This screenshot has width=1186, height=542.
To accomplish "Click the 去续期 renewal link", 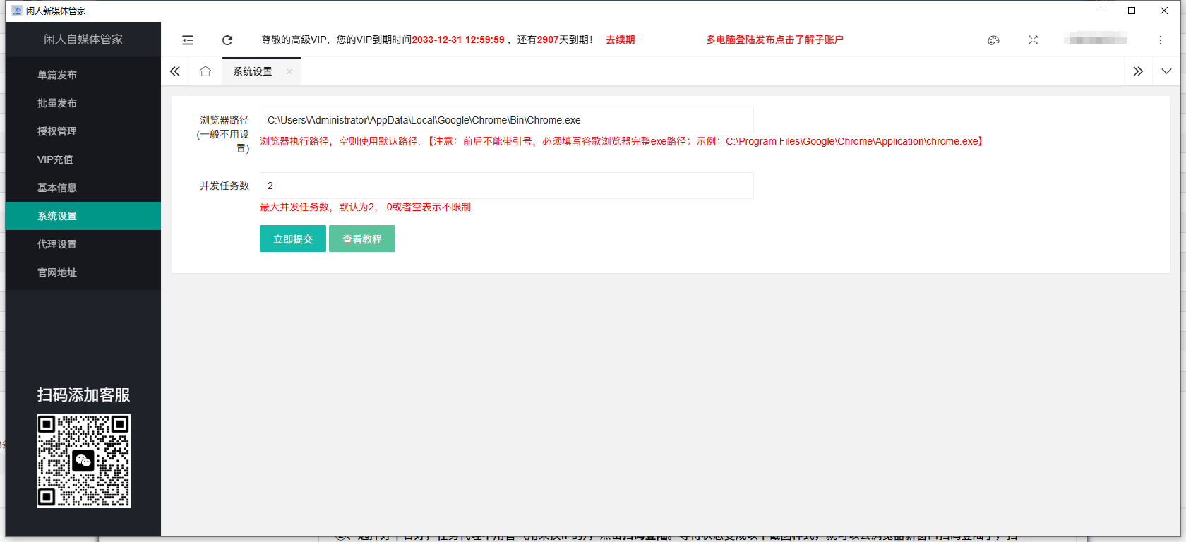I will tap(620, 40).
